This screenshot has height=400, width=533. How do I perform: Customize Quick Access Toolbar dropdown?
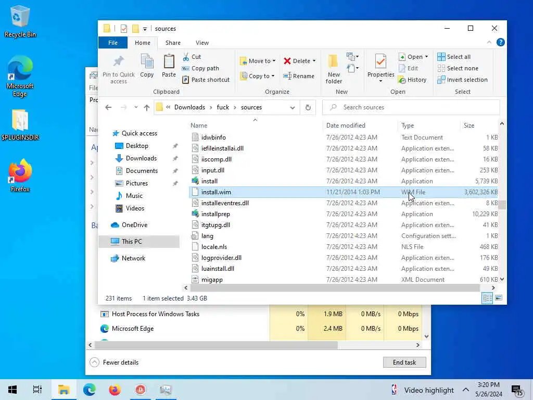point(145,29)
